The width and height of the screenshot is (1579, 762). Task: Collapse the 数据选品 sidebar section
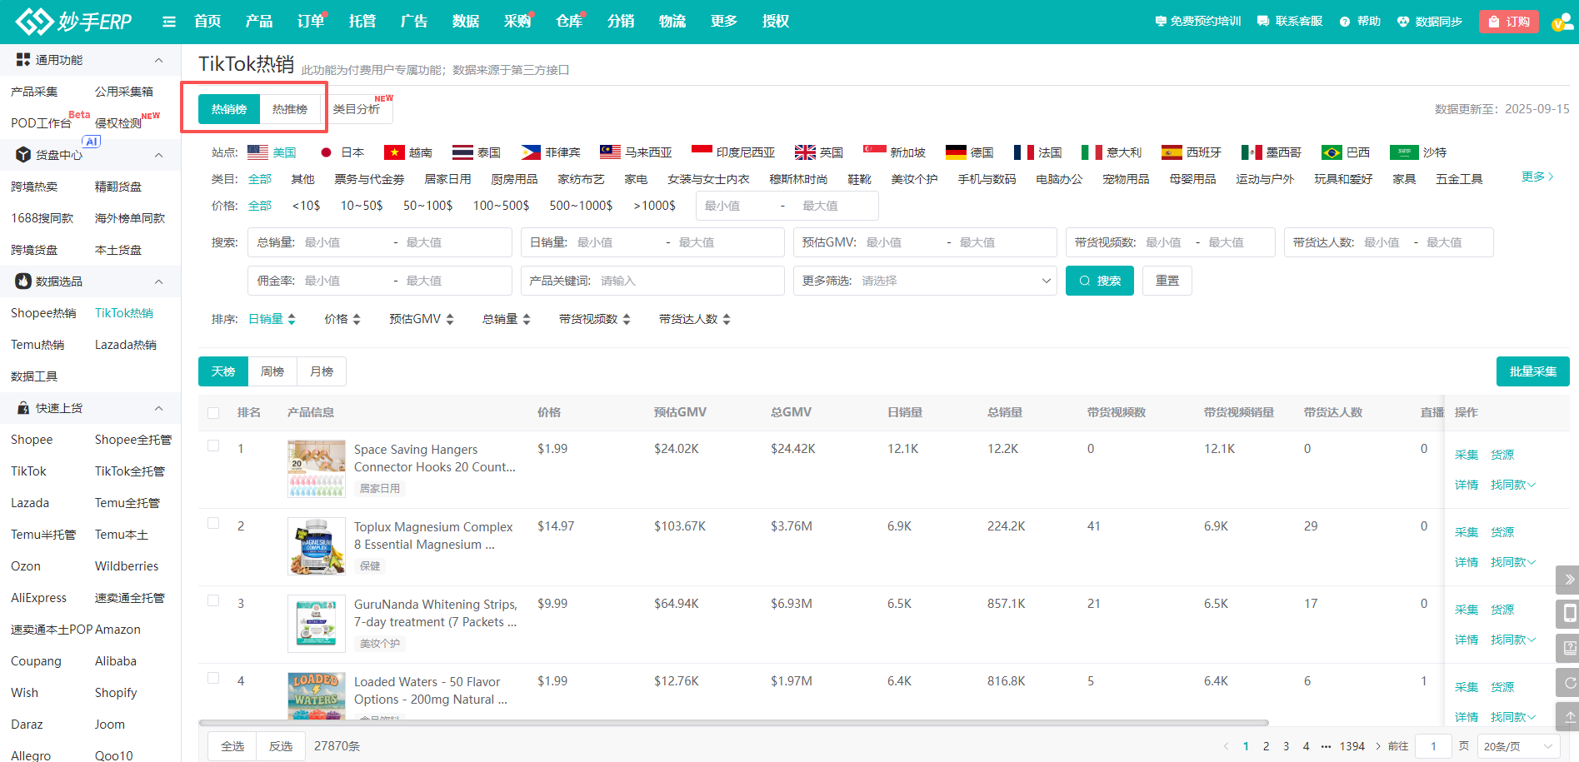point(158,281)
